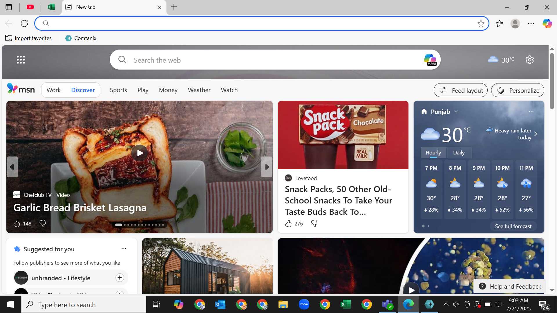Select the Hourly forecast tab
The image size is (557, 313).
tap(433, 153)
